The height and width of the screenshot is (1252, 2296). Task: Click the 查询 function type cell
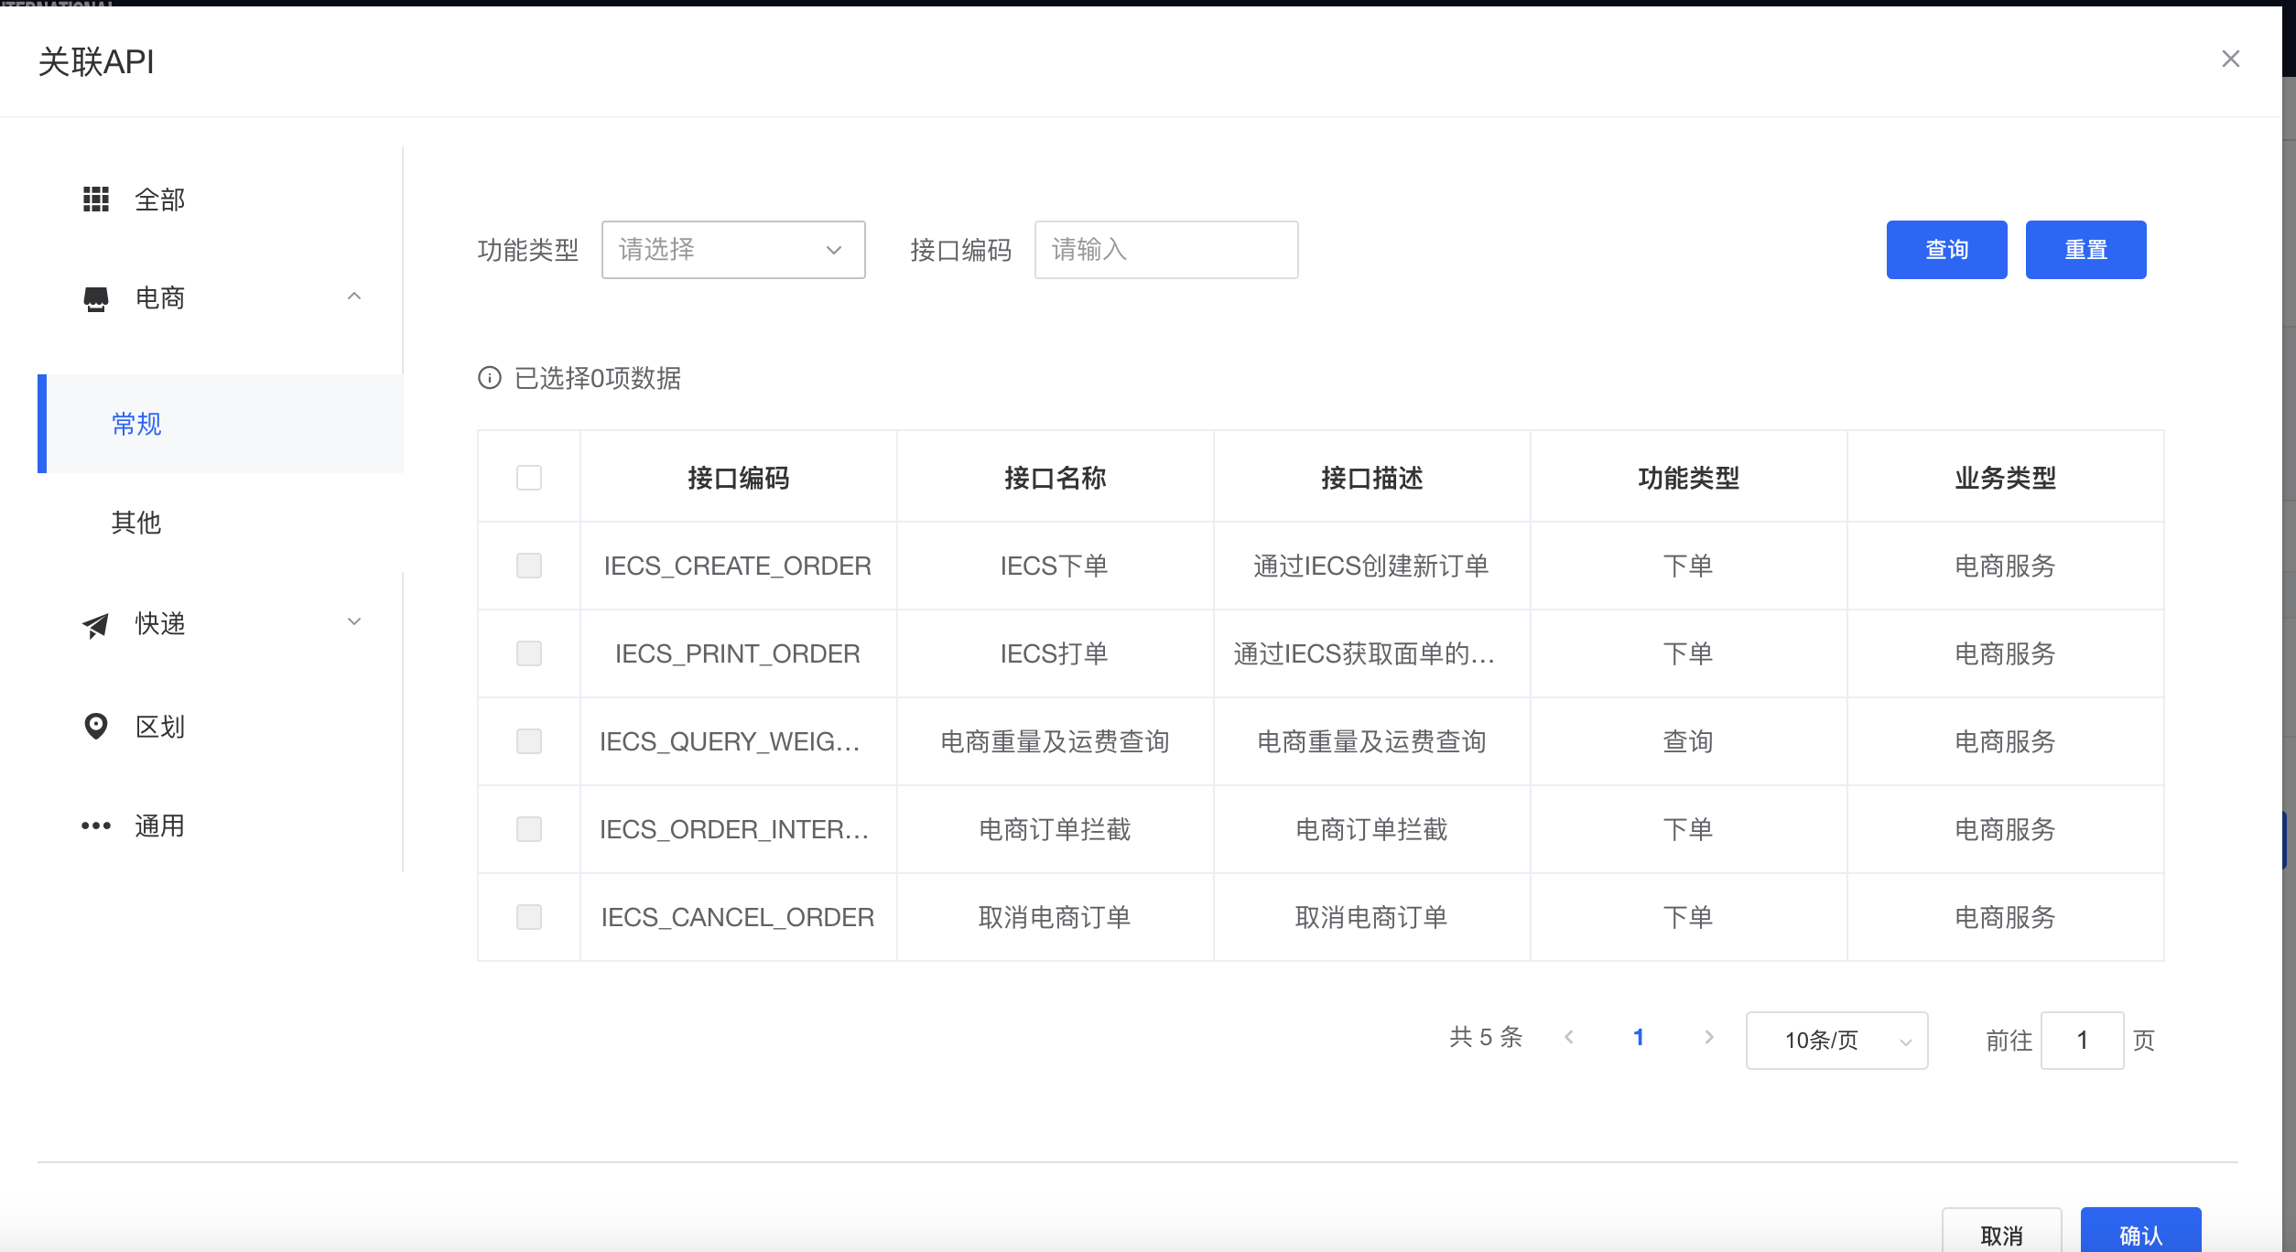click(1688, 741)
